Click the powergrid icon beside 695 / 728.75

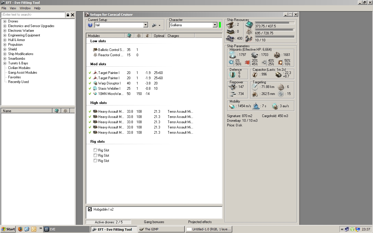(249, 31)
